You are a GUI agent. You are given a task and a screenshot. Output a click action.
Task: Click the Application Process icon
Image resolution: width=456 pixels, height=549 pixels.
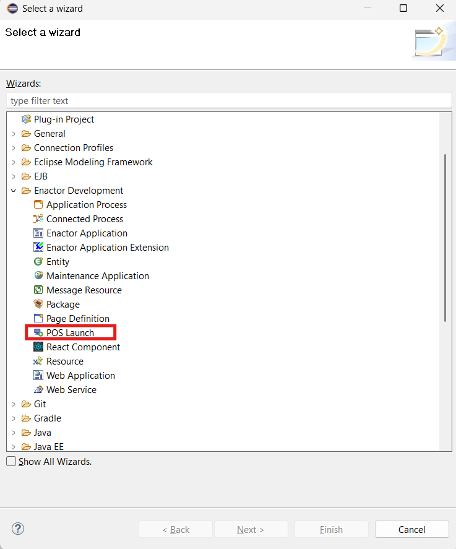tap(38, 204)
